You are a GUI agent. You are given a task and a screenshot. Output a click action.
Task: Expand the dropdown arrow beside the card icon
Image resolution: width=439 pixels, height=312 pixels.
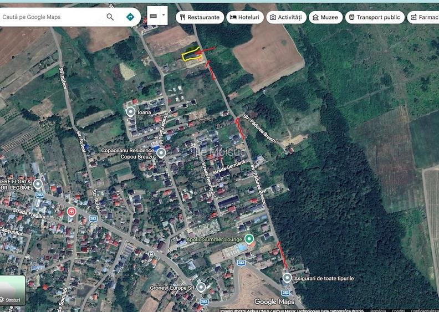pos(164,16)
